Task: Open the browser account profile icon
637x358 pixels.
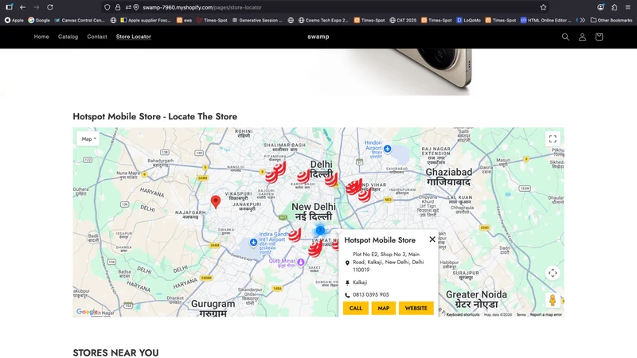Action: point(600,7)
